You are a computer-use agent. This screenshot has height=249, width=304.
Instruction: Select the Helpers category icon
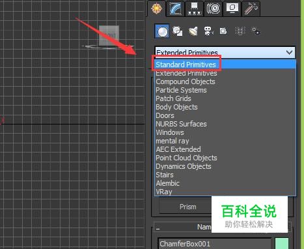223,31
